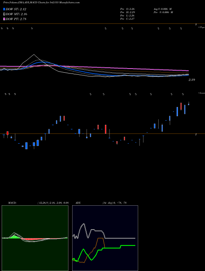Click the 'Pre V: 0.006 M' volume text
This screenshot has height=271, width=205.
click(163, 12)
